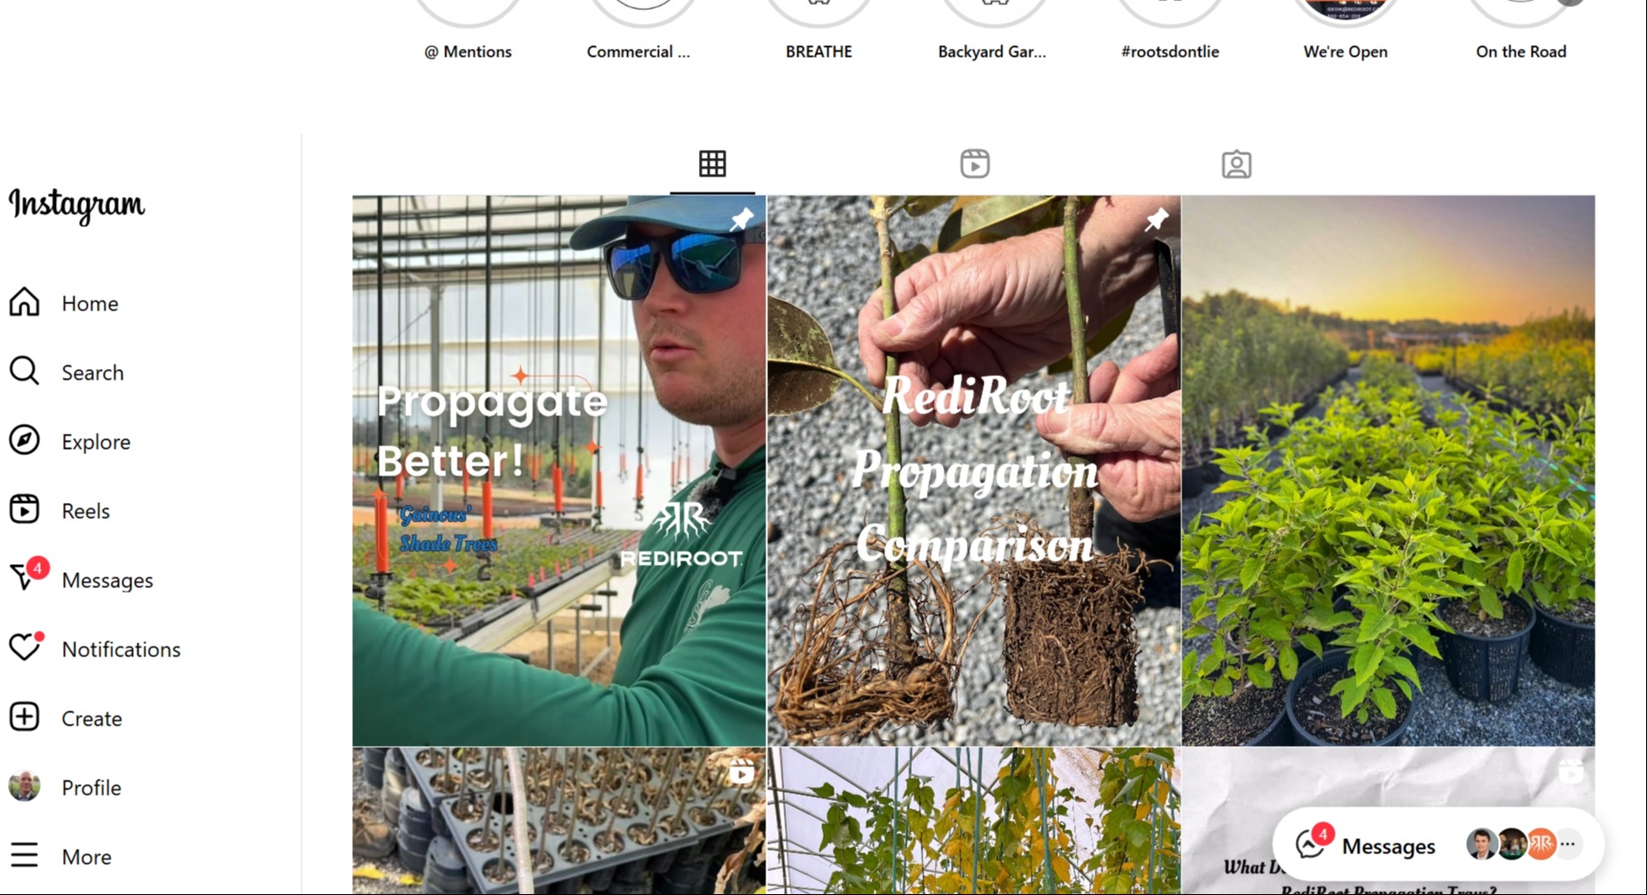1647x895 pixels.
Task: Open the Propagate Better pinned post
Action: pyautogui.click(x=559, y=470)
